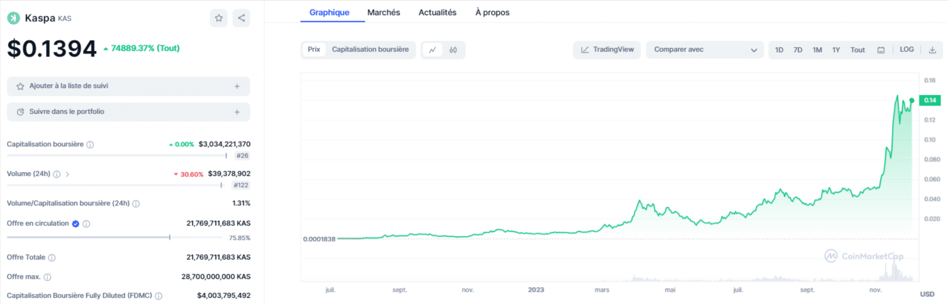This screenshot has width=948, height=304.
Task: Click info icon next to Offre max.
Action: pyautogui.click(x=47, y=277)
